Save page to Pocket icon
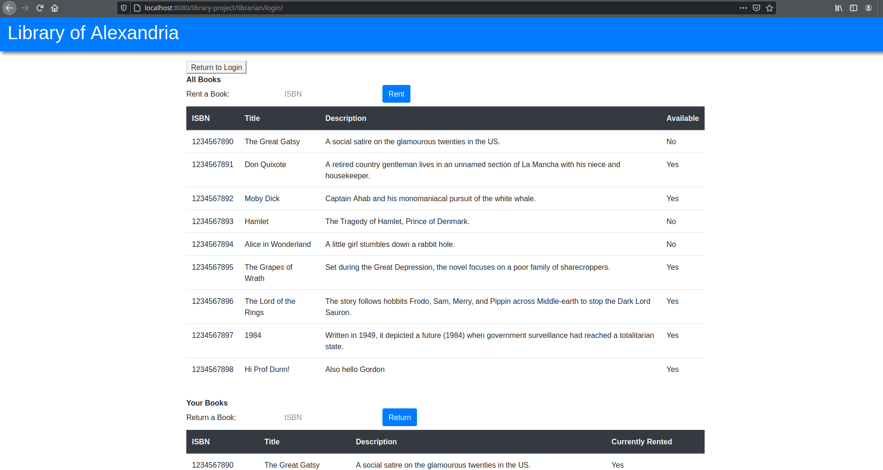Viewport: 883px width, 470px height. 756,8
